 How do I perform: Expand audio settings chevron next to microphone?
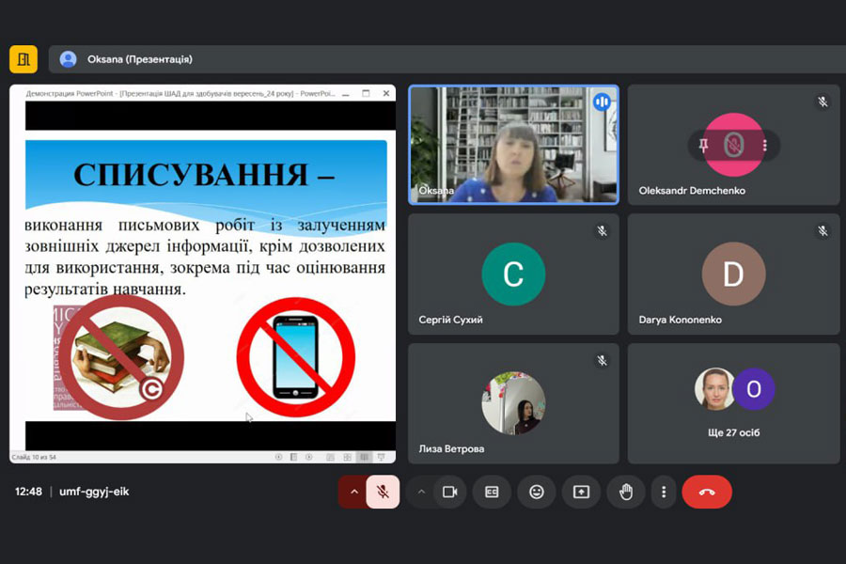353,492
